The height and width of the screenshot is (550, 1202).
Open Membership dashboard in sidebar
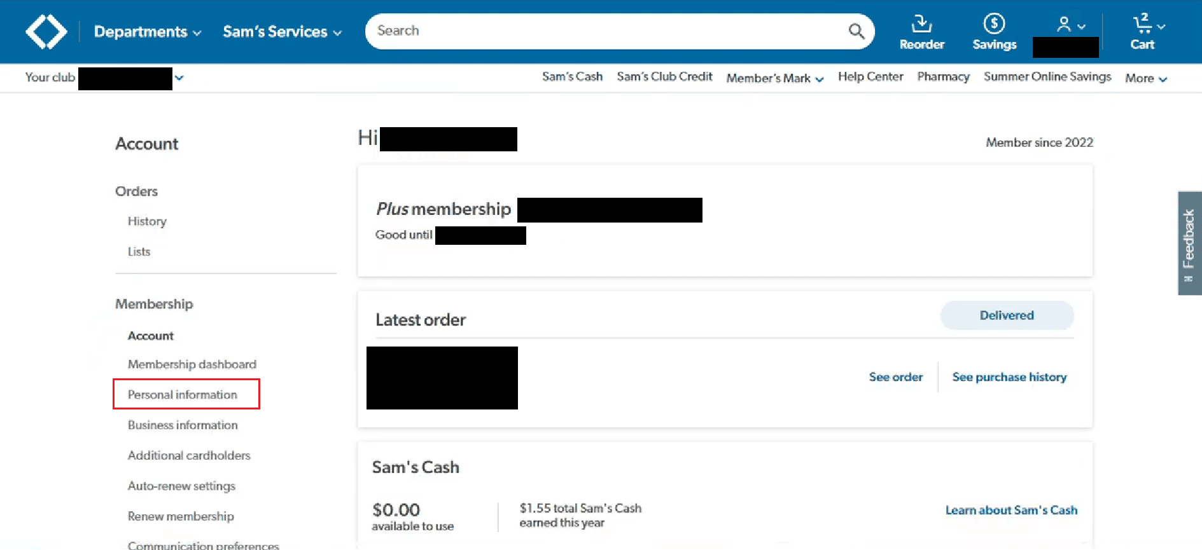[192, 364]
